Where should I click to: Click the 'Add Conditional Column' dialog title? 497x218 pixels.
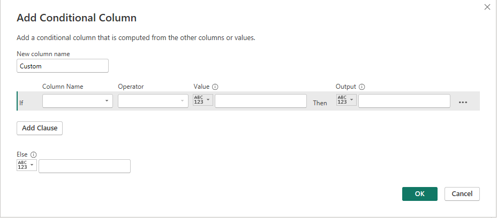tap(77, 18)
